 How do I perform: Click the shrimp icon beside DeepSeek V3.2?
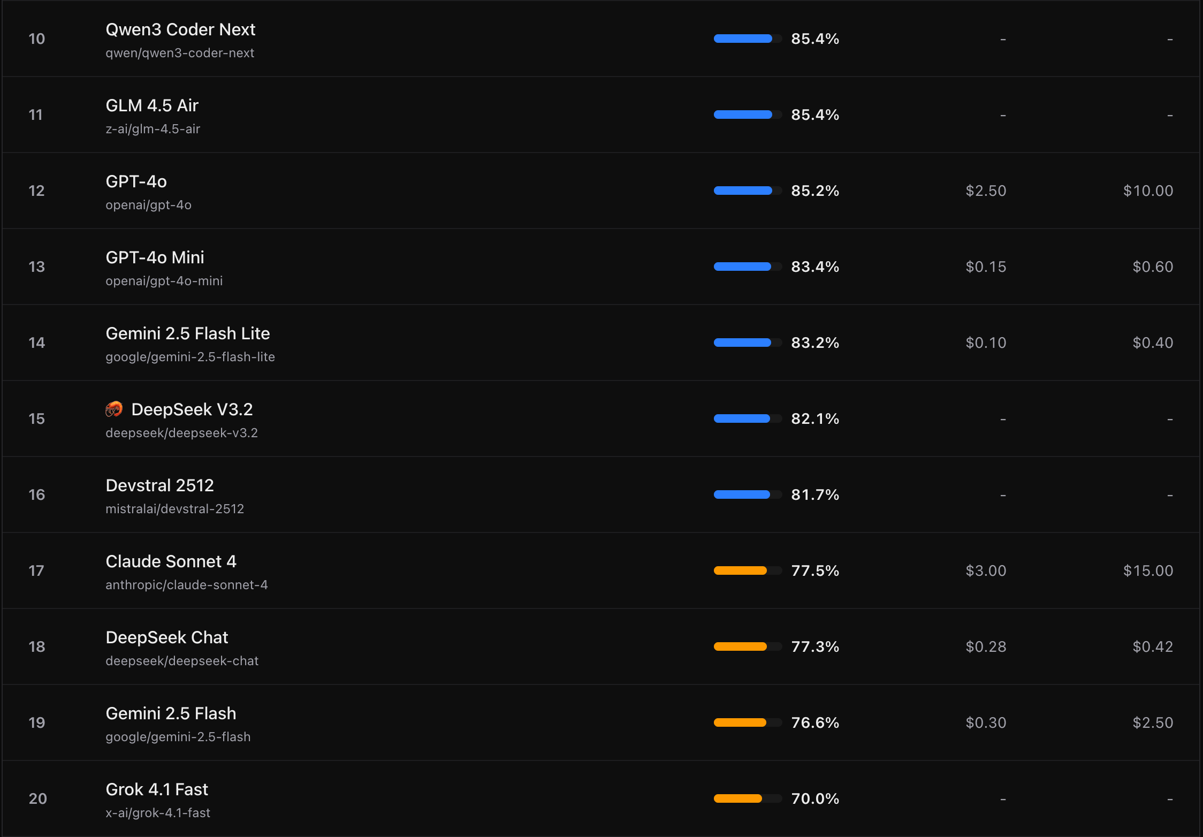113,409
